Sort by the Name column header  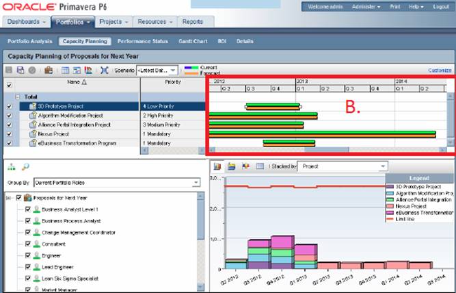point(77,82)
